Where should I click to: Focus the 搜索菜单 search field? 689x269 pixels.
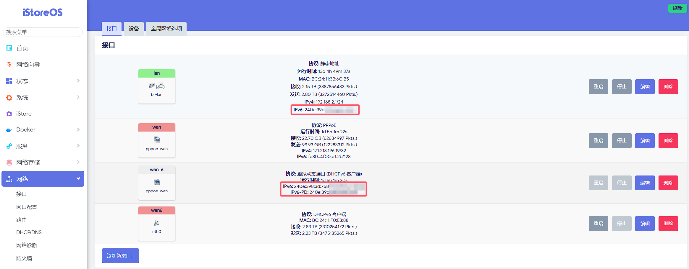click(43, 32)
